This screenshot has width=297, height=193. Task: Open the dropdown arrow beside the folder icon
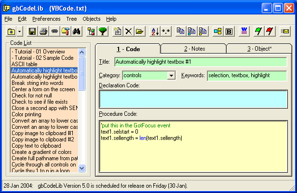(20, 31)
